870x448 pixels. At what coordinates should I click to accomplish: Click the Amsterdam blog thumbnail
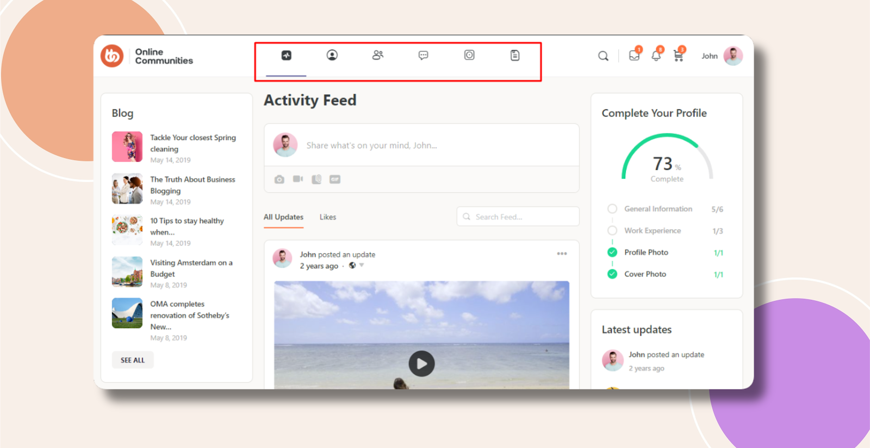coord(127,272)
